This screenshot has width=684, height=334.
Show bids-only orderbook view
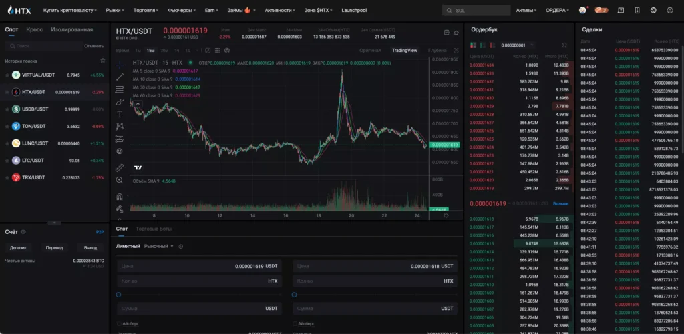pos(483,45)
